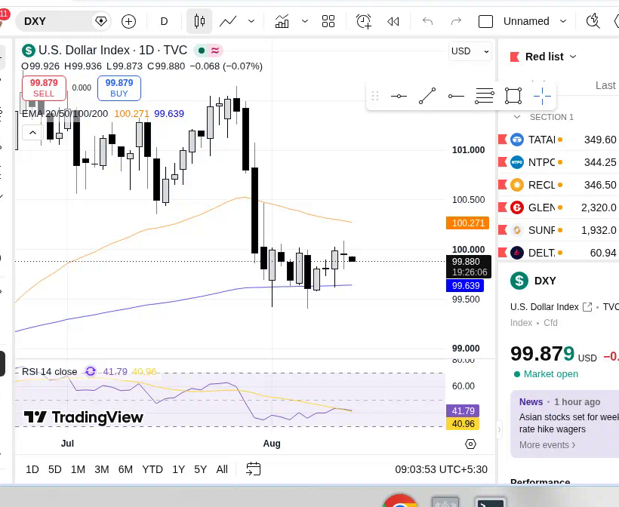Collapse the indicator legend with the chevron-up

pyautogui.click(x=32, y=133)
